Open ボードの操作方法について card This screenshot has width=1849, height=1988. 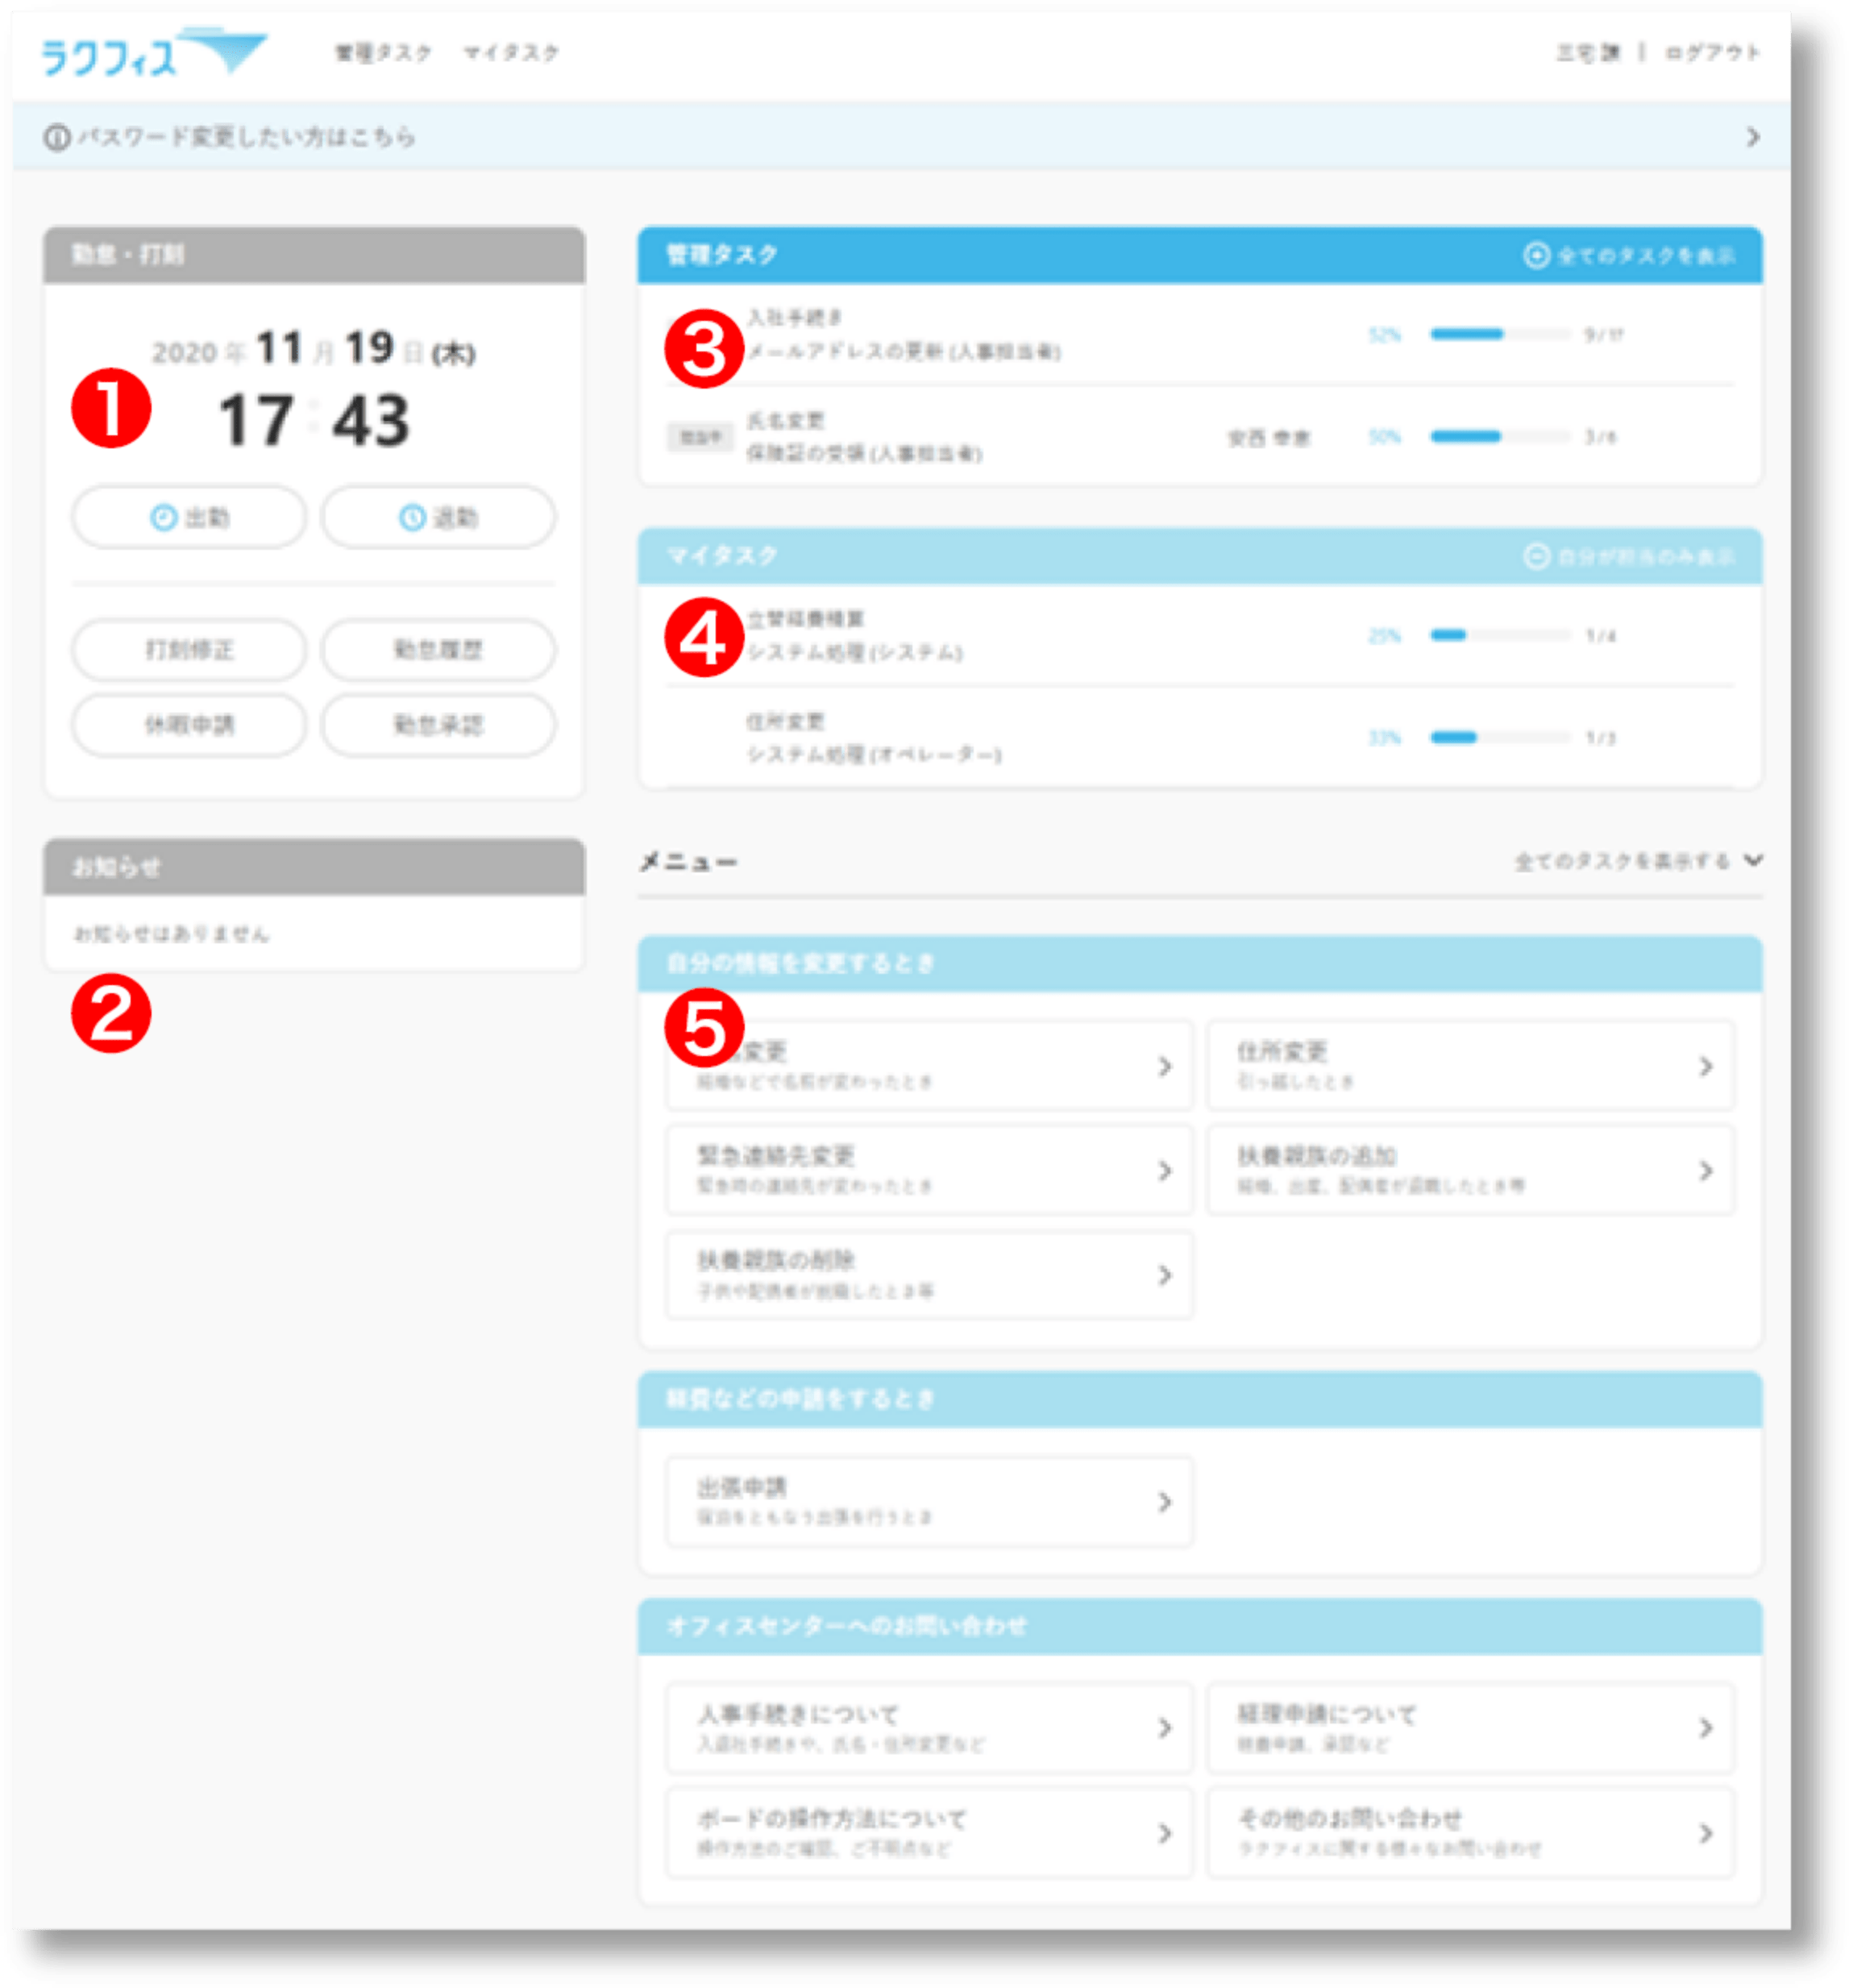tap(930, 1833)
